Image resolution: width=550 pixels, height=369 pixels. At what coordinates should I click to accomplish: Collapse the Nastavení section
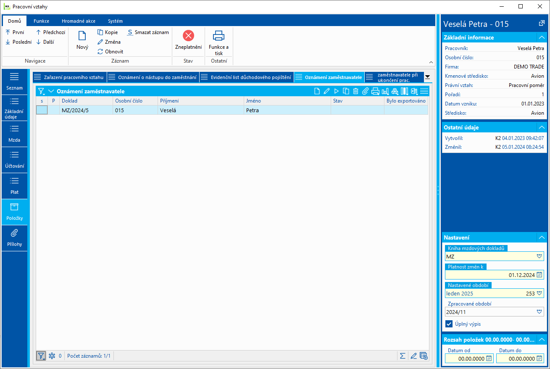coord(542,237)
